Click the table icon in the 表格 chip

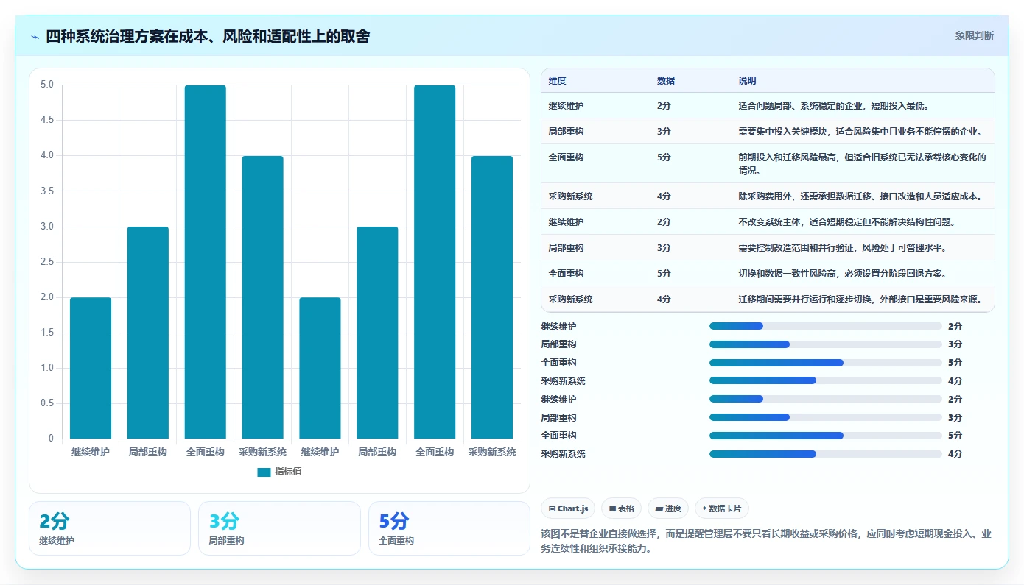[x=612, y=508]
